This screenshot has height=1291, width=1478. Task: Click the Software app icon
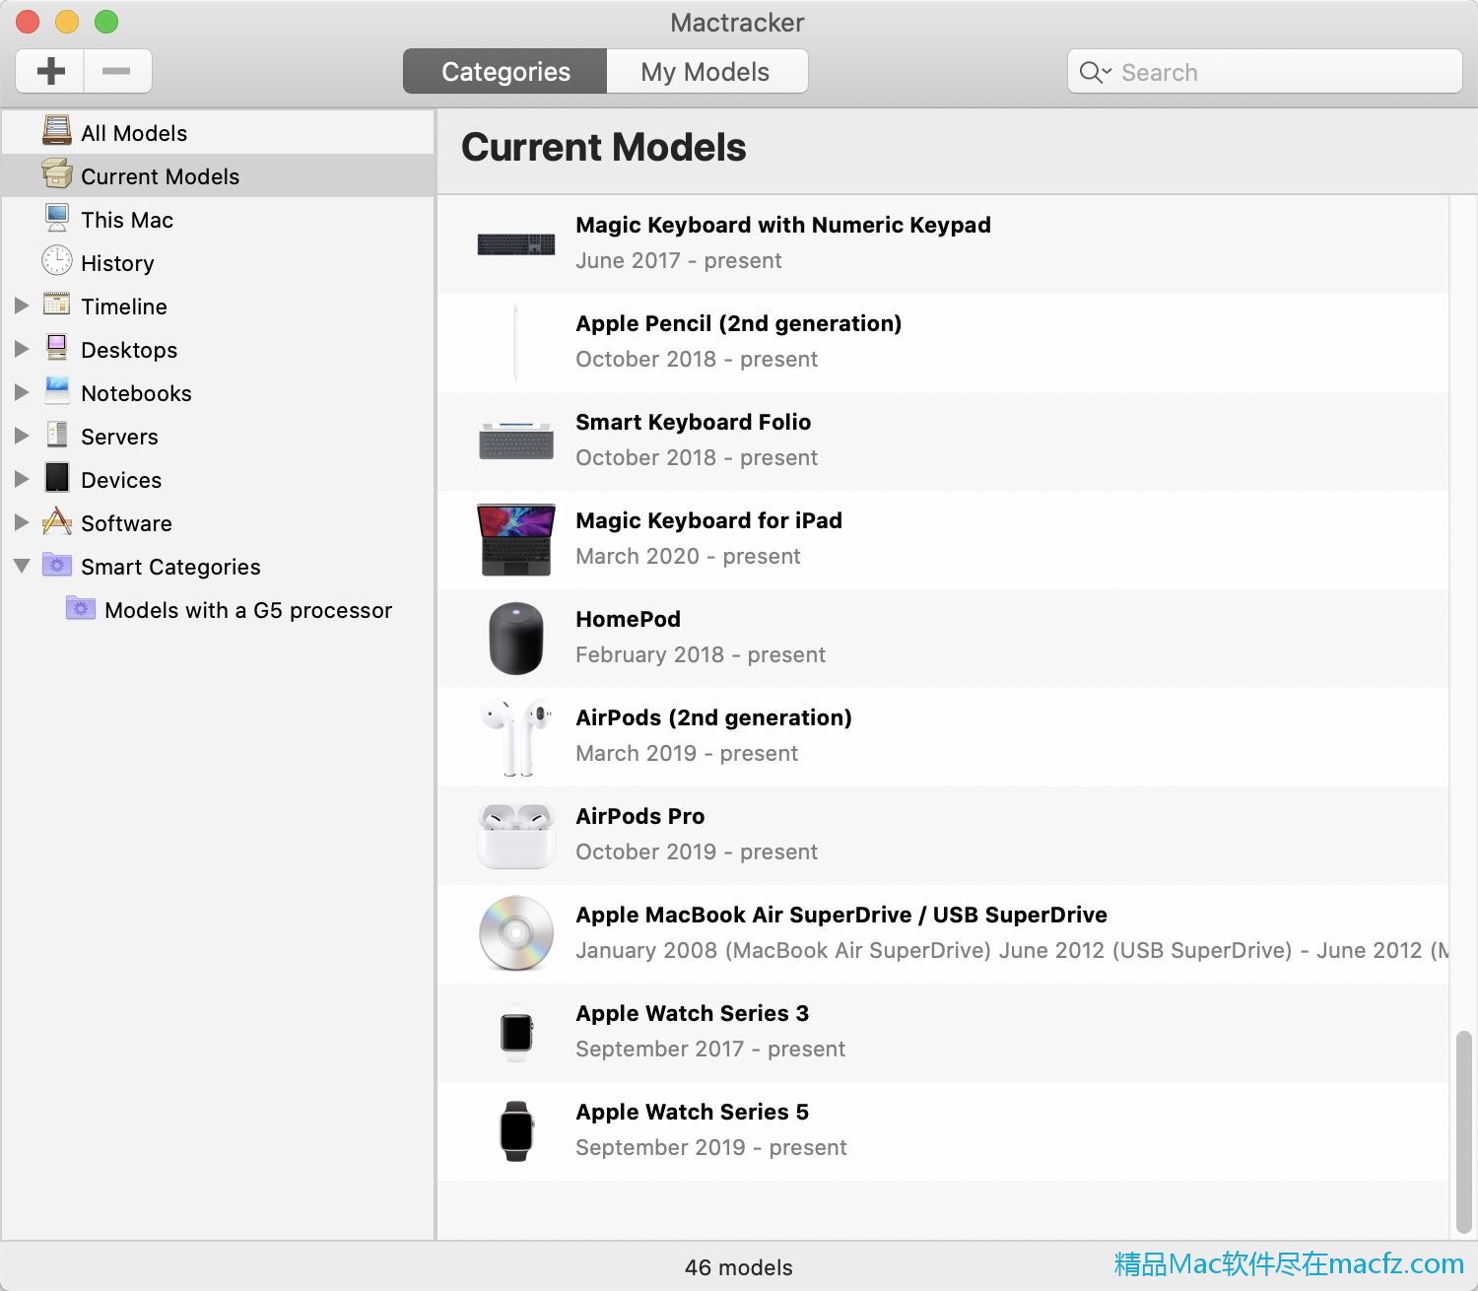pyautogui.click(x=57, y=520)
